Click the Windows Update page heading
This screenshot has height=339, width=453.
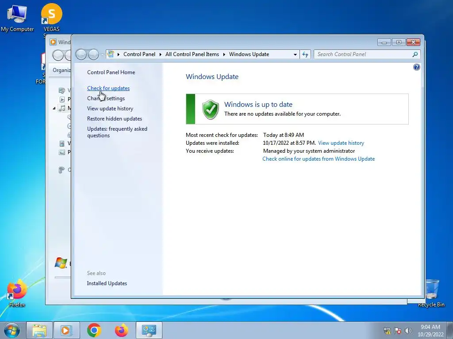click(x=212, y=77)
